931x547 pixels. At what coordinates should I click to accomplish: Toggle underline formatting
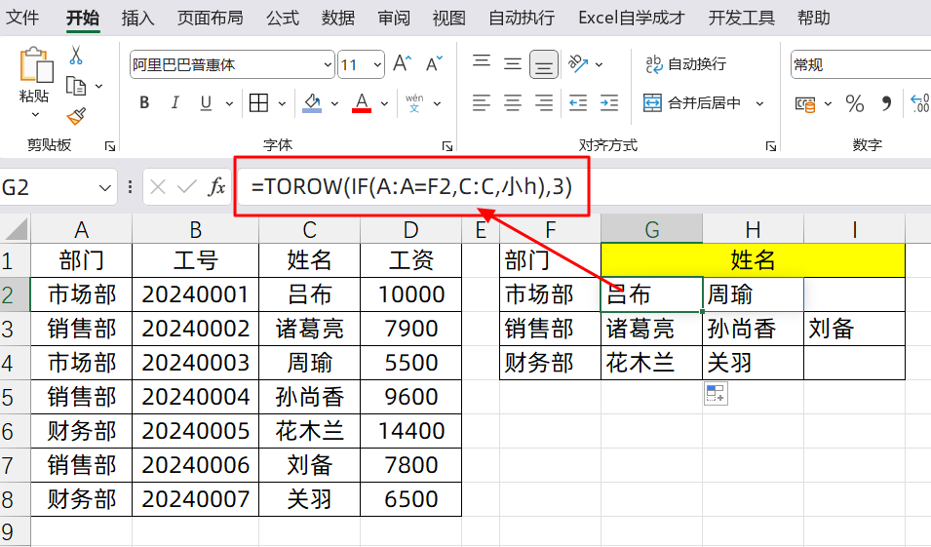pos(206,103)
